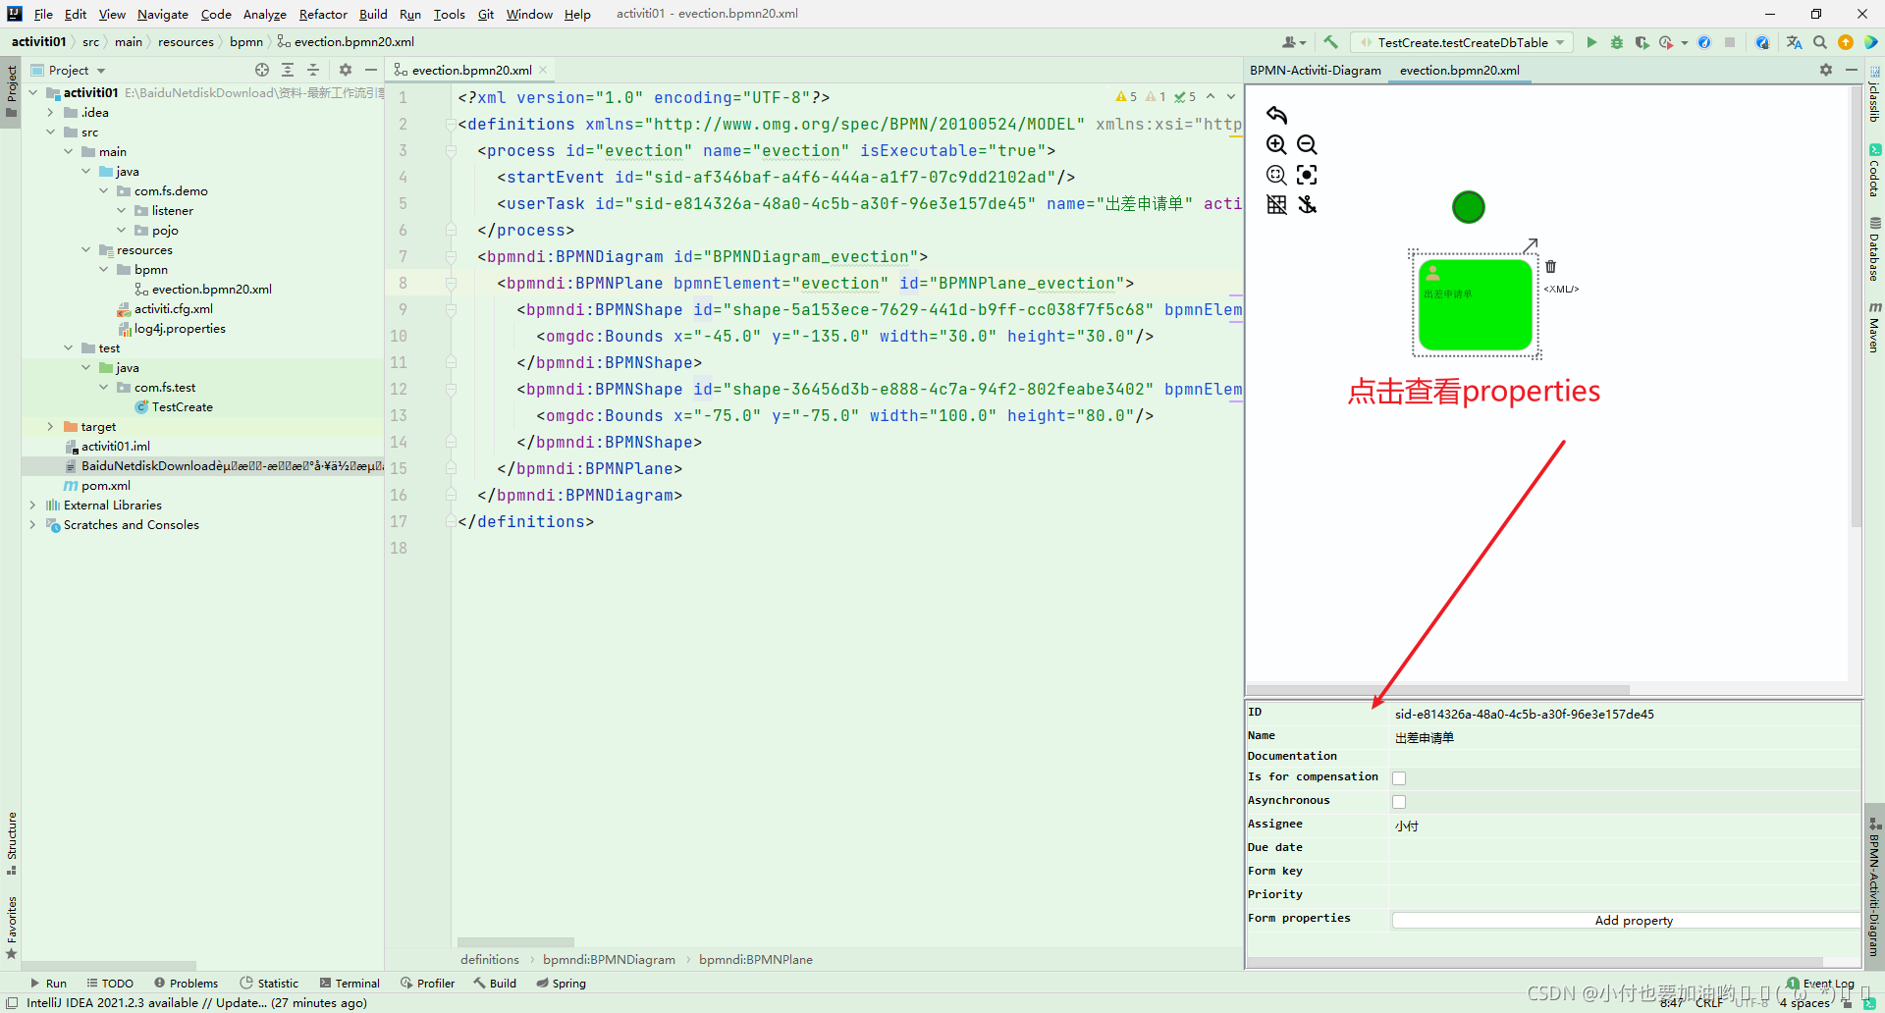Image resolution: width=1885 pixels, height=1013 pixels.
Task: Check the Is for compensation checkbox
Action: click(1399, 778)
